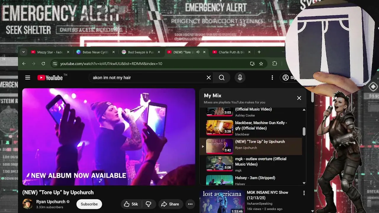Viewport: 379px width, 213px height.
Task: Switch to the Bud Swayze tab
Action: (x=141, y=52)
